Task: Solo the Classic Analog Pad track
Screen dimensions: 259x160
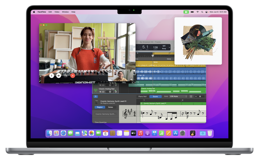Action: click(103, 92)
